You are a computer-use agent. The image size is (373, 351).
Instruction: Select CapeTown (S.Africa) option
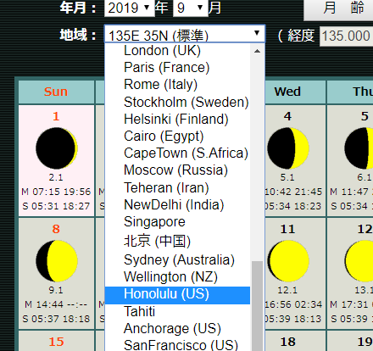177,153
